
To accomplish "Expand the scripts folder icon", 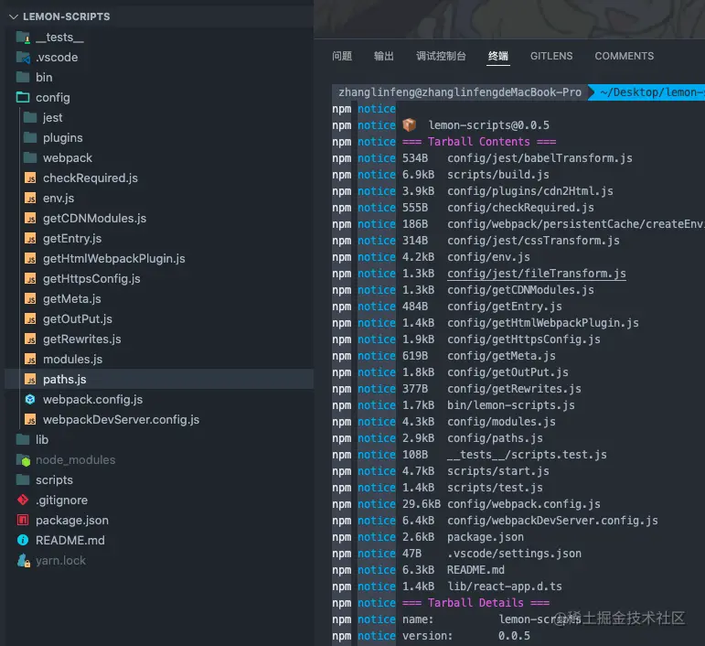I will [x=23, y=480].
